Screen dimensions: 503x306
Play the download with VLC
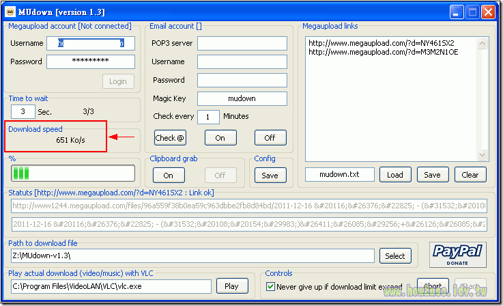(x=232, y=286)
